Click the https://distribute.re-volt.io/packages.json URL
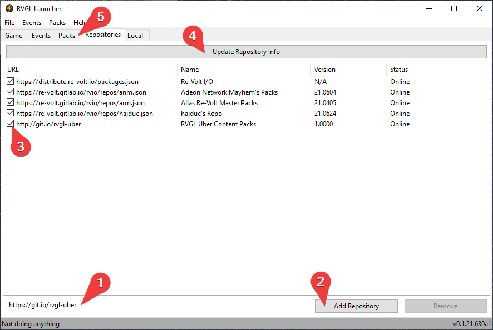This screenshot has width=493, height=330. click(x=77, y=82)
